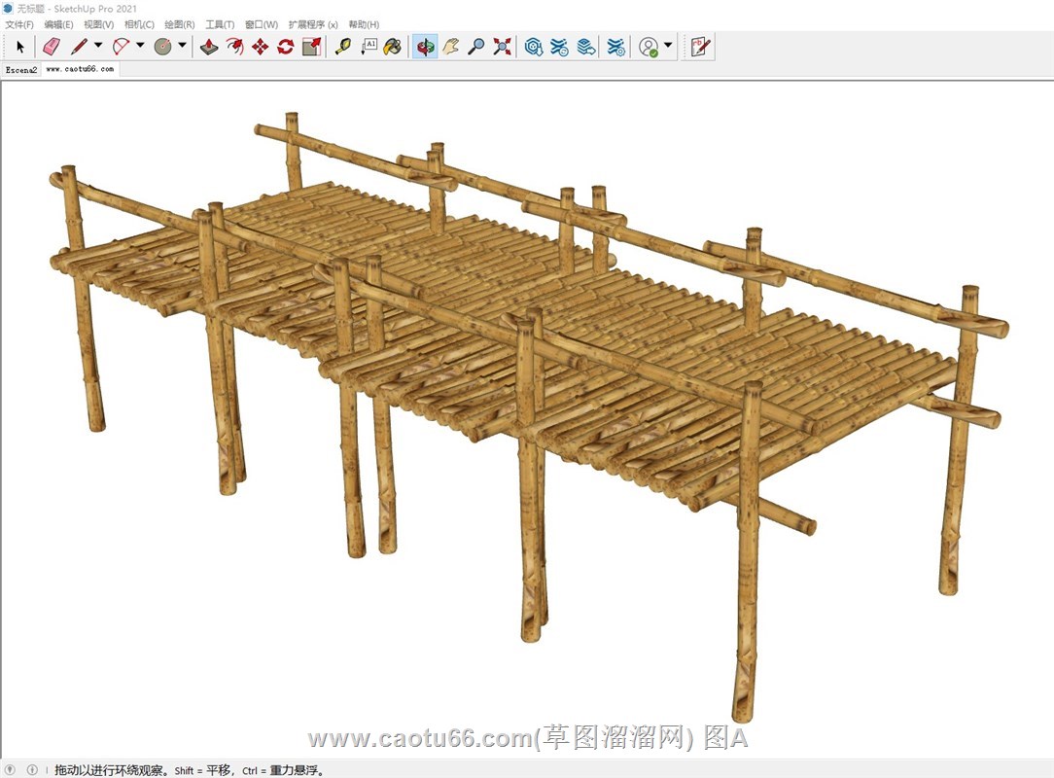Open the 帮助(H) menu
This screenshot has height=778, width=1054.
pyautogui.click(x=364, y=24)
